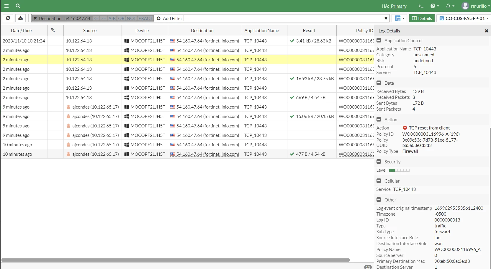Select the 2023/11/10 10:21:24 log row
This screenshot has height=269, width=491.
pos(187,41)
